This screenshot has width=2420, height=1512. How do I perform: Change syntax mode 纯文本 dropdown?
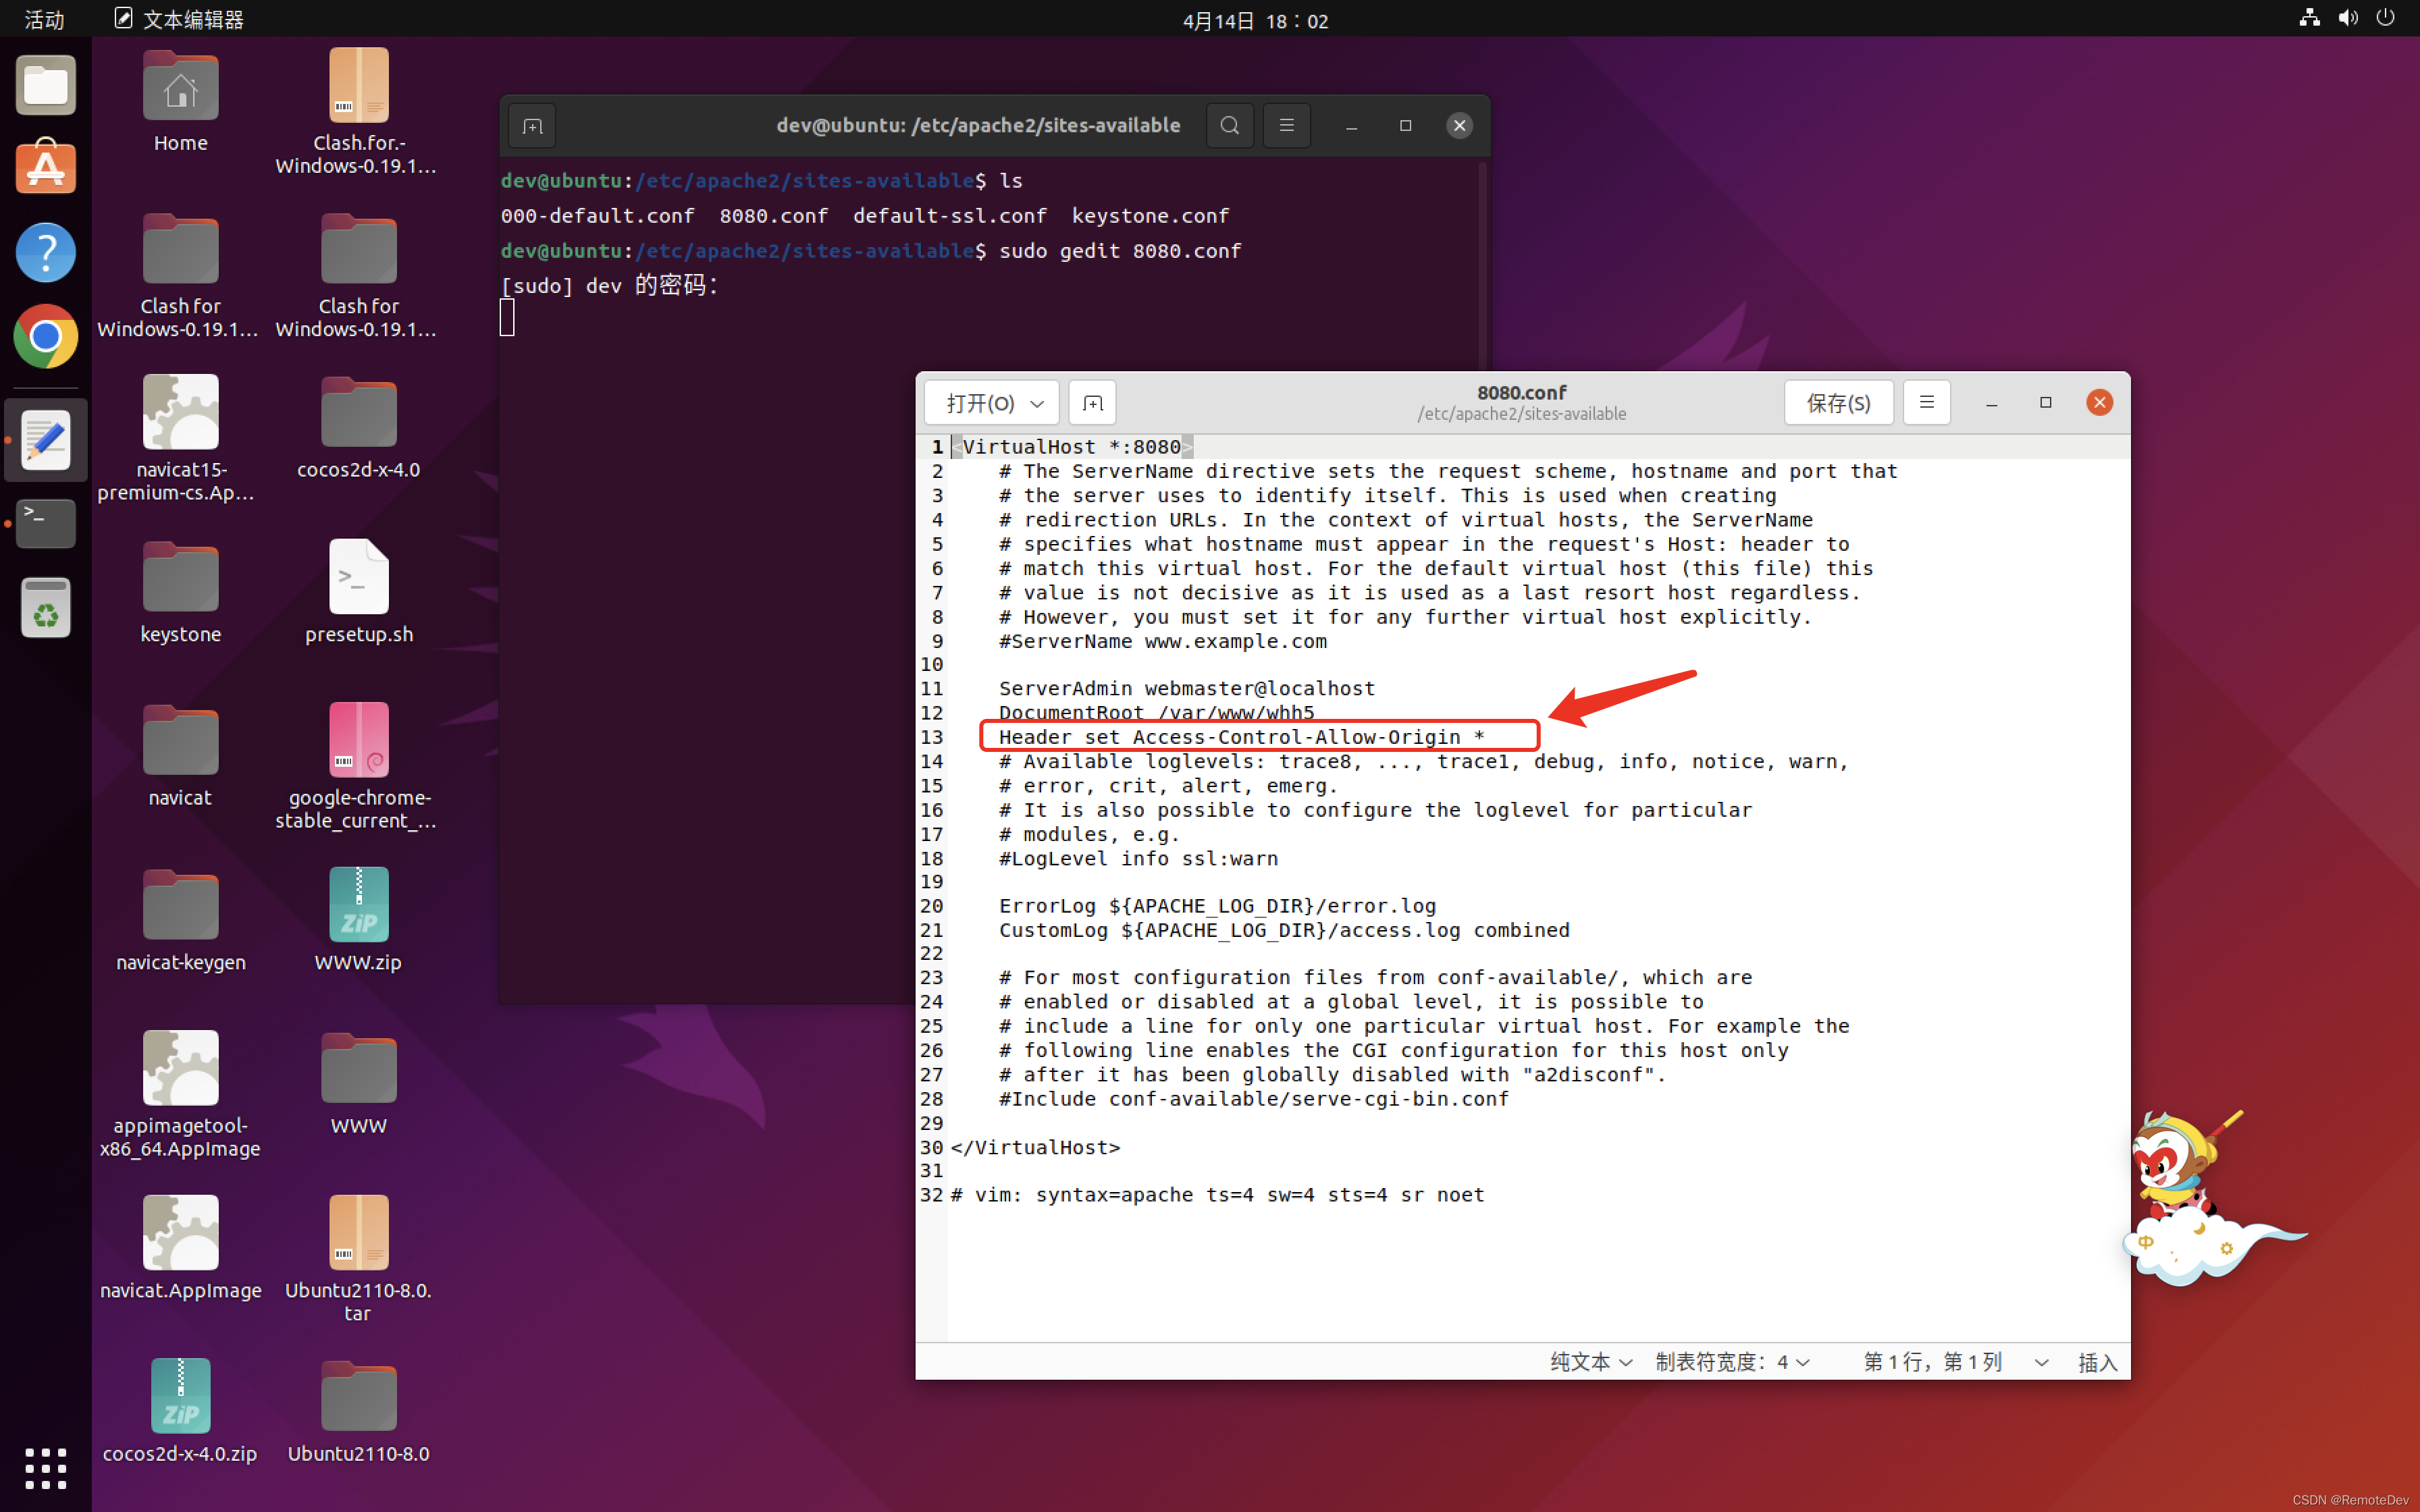click(1591, 1362)
